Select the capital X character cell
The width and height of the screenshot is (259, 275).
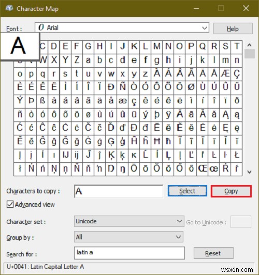click(54, 60)
